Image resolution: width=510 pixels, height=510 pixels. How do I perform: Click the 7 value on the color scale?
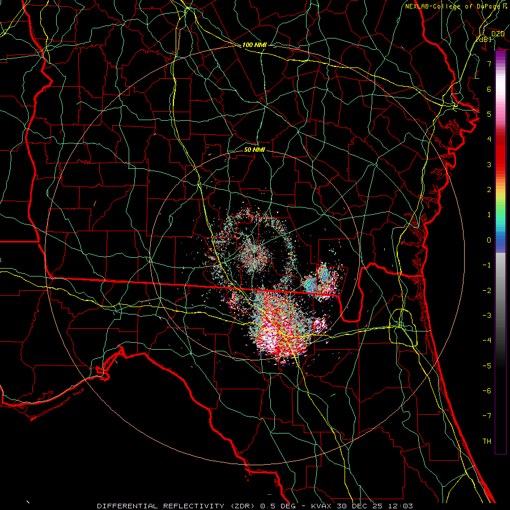489,63
